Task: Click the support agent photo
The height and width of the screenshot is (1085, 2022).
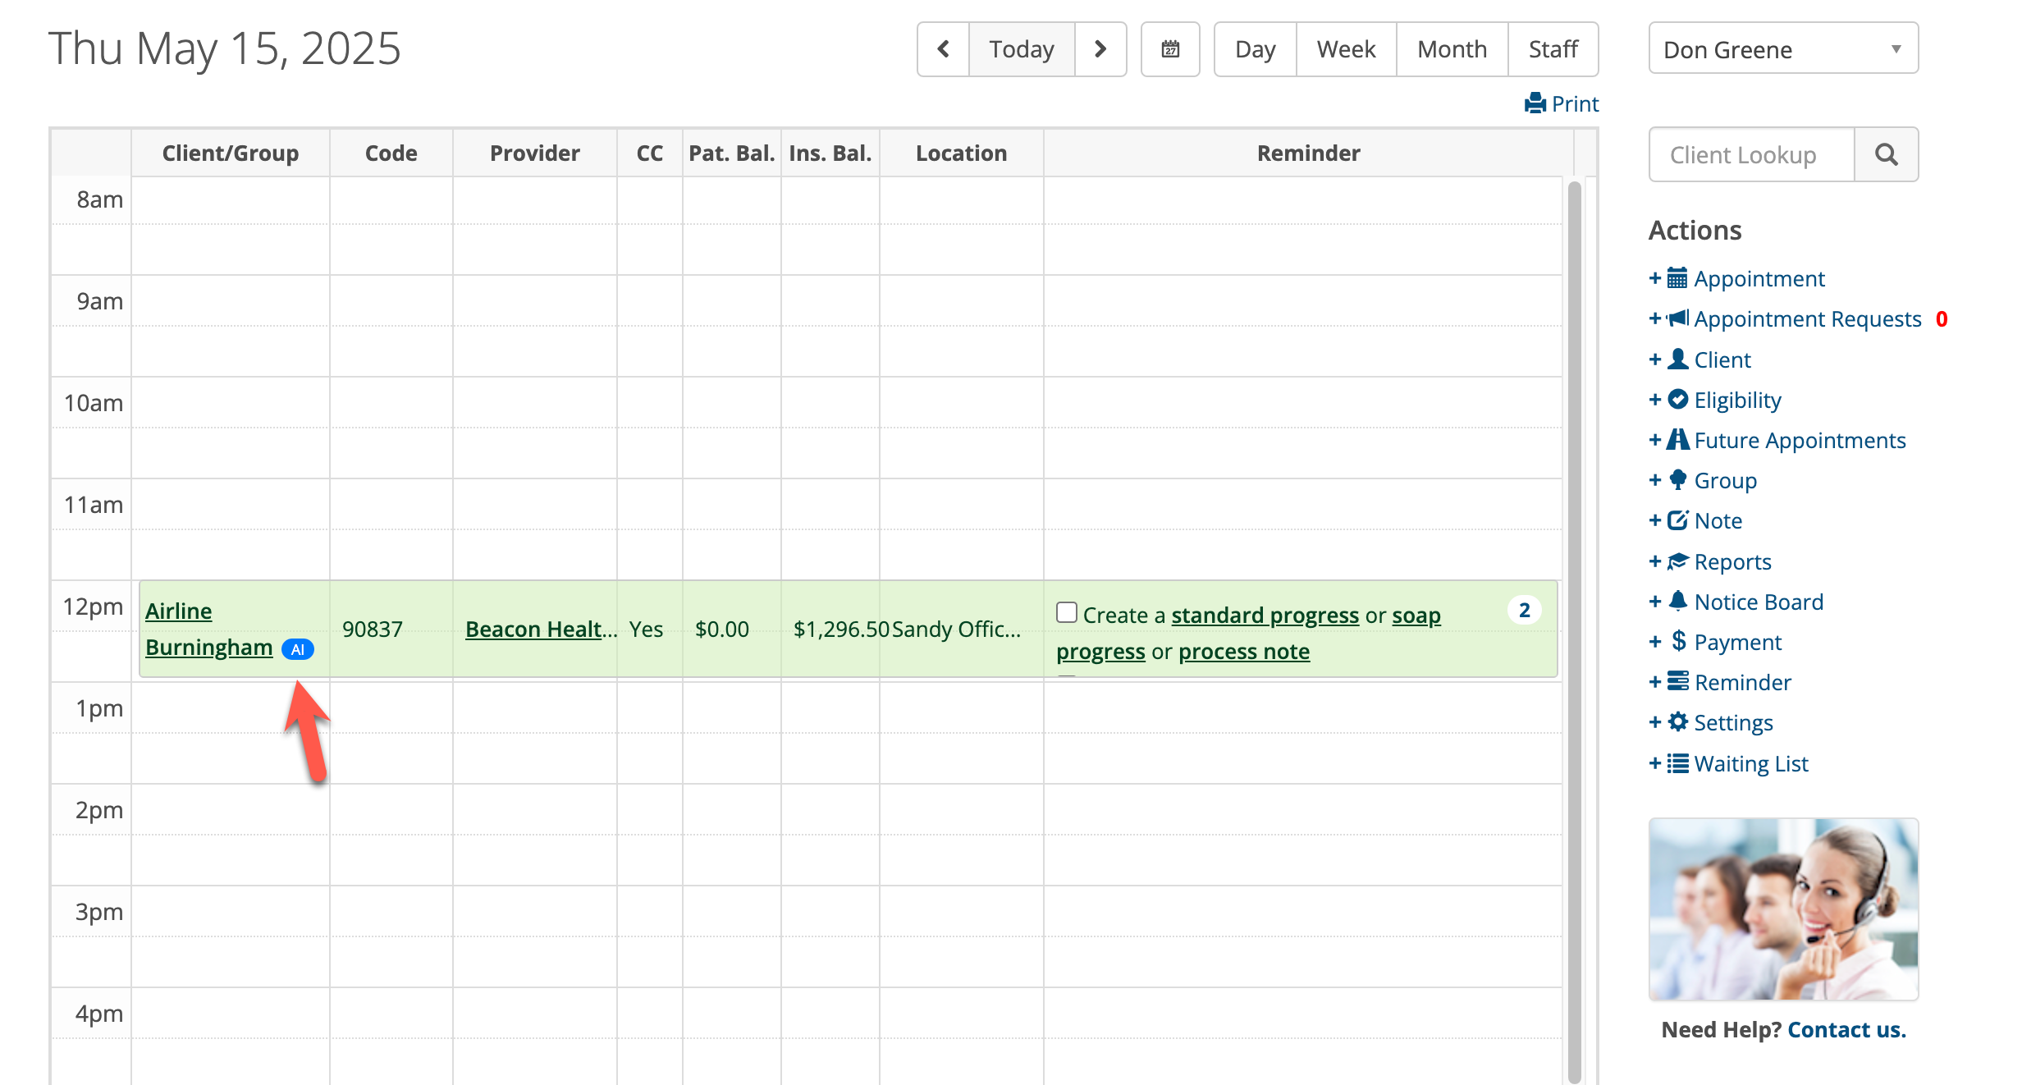Action: coord(1783,909)
